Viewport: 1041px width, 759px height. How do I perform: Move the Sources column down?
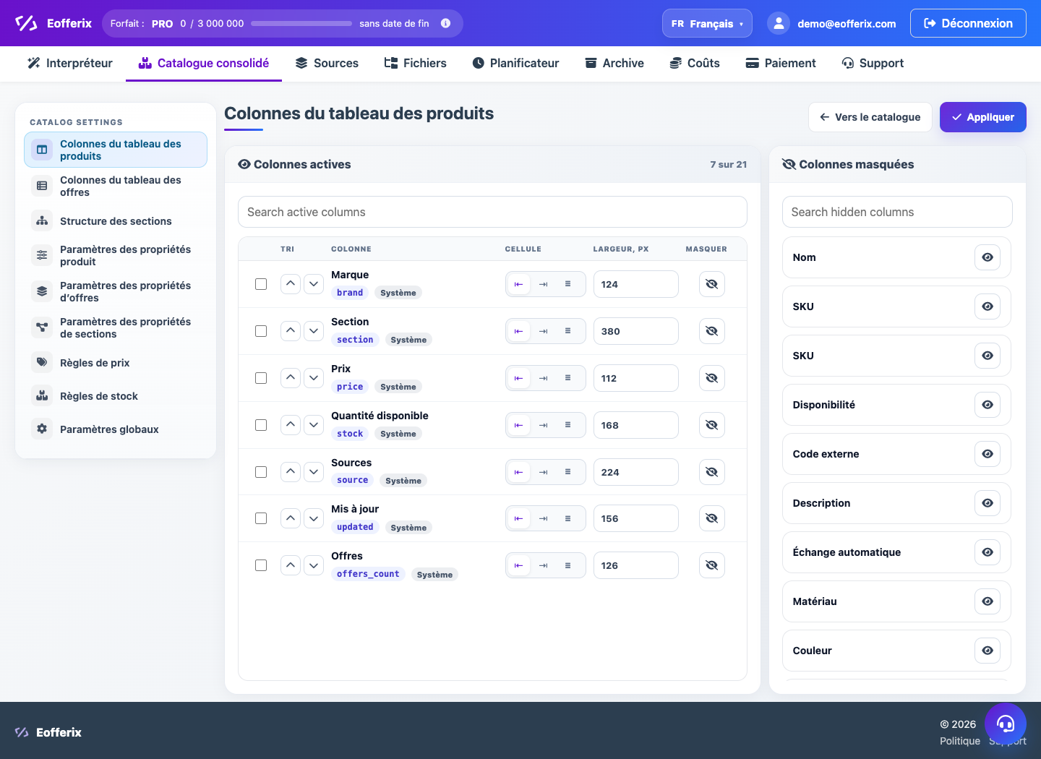(x=314, y=472)
